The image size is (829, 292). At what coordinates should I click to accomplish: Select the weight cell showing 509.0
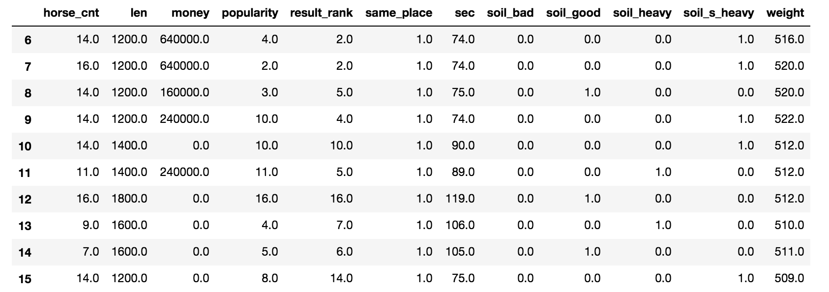pos(789,278)
